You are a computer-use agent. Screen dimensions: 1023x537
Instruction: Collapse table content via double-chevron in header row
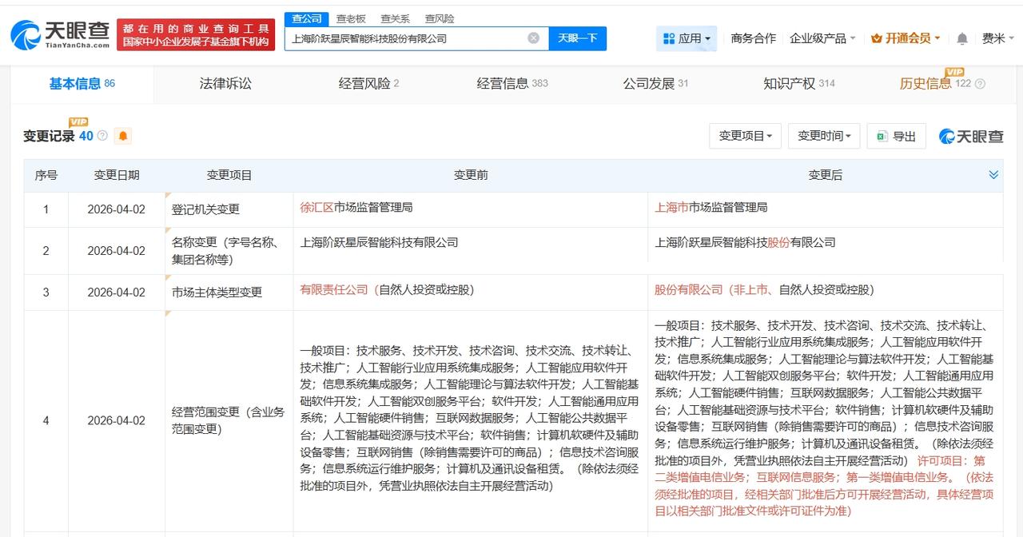[993, 174]
